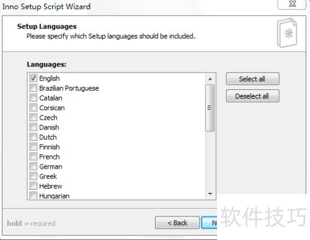Tick the Greek language checkbox
The width and height of the screenshot is (310, 240).
pyautogui.click(x=33, y=176)
